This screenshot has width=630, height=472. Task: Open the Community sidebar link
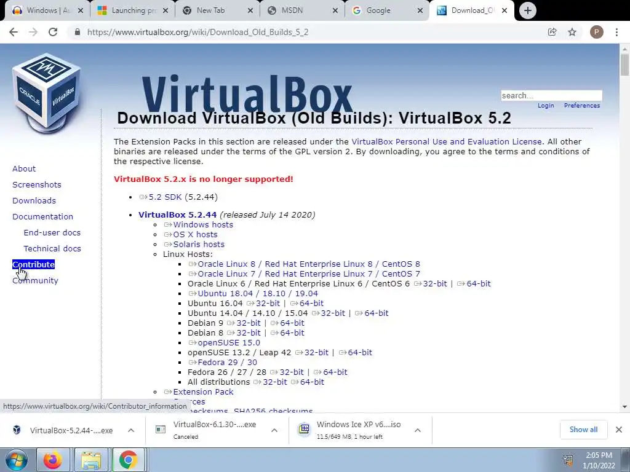[35, 280]
